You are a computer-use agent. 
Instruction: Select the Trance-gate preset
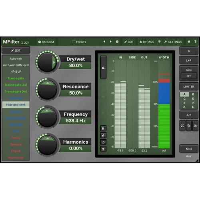16,78
